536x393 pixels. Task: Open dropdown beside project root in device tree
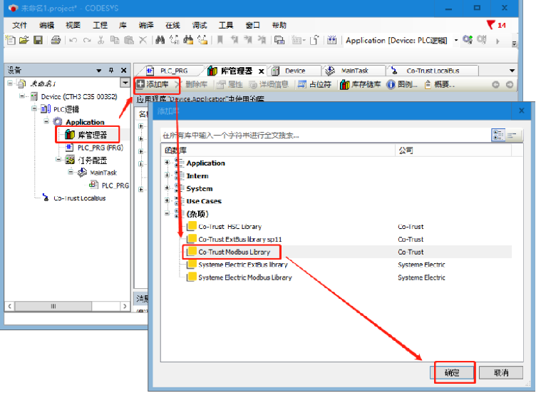(x=125, y=83)
